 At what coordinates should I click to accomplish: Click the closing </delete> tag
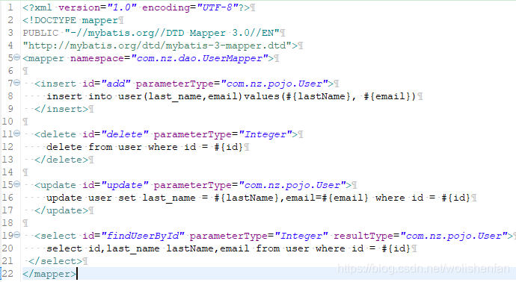[x=61, y=160]
